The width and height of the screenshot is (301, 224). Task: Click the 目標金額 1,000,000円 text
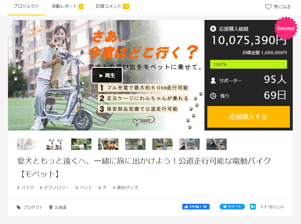pyautogui.click(x=265, y=53)
